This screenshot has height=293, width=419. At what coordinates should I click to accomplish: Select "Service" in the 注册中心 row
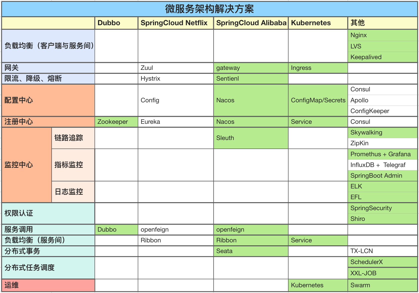(x=318, y=122)
